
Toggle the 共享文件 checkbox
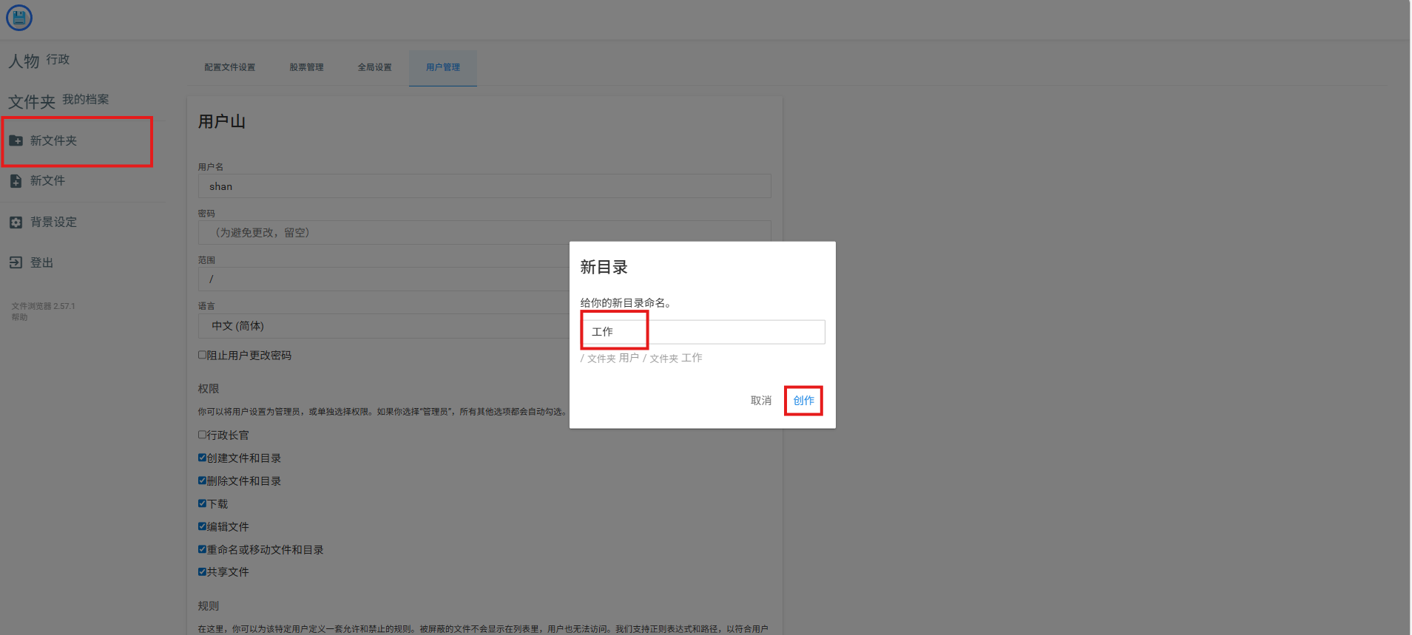pos(202,571)
